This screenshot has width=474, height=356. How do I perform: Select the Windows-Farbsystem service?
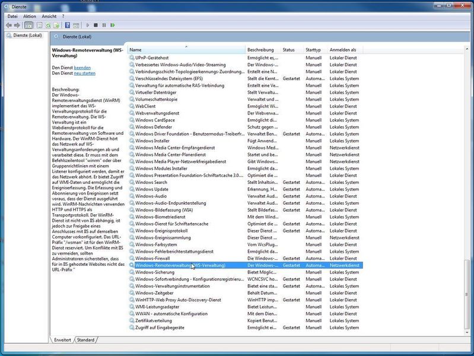click(246, 244)
